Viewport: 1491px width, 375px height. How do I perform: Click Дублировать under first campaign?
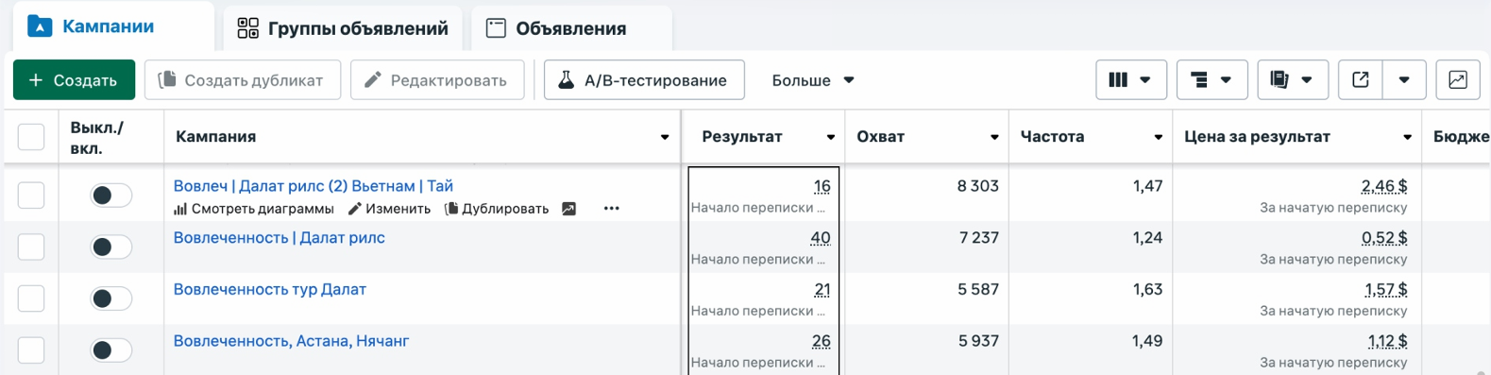[497, 209]
